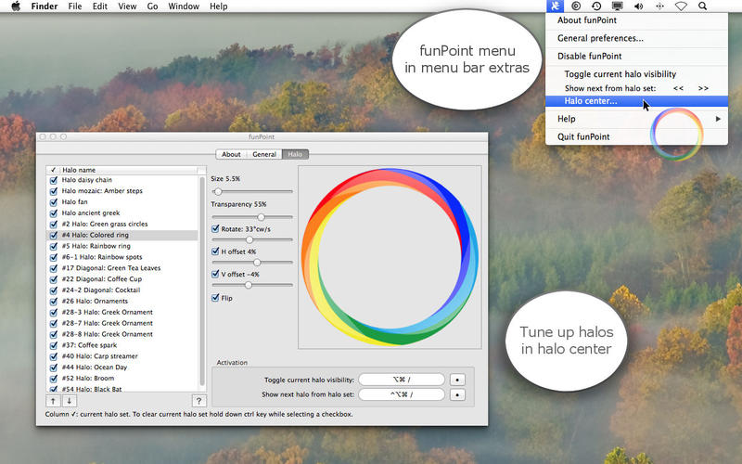
Task: Uncheck Halo daisy chain in the list
Action: click(x=53, y=180)
